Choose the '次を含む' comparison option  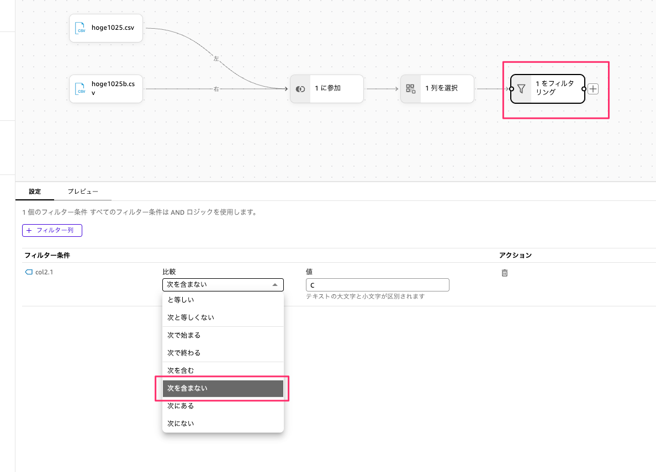(223, 370)
